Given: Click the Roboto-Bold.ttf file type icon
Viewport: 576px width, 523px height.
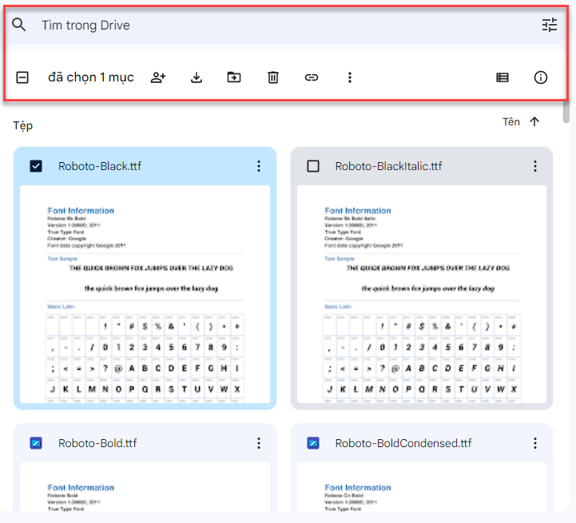Looking at the screenshot, I should (36, 443).
